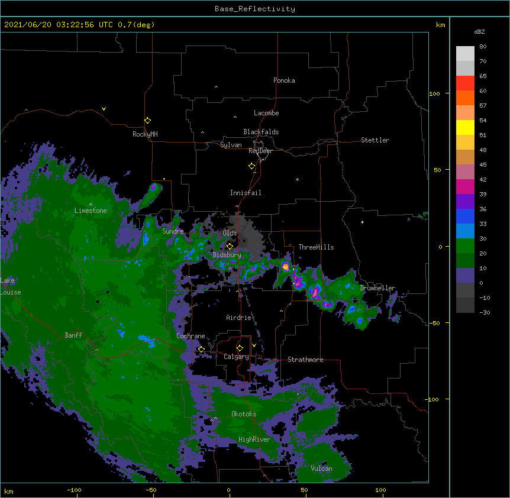Image resolution: width=510 pixels, height=498 pixels.
Task: Click the yellow diamond marker above RockyMH
Action: pos(148,121)
